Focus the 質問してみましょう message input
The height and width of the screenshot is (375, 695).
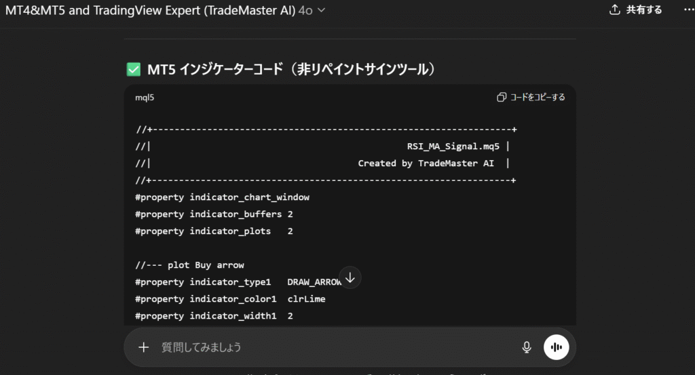[326, 347]
